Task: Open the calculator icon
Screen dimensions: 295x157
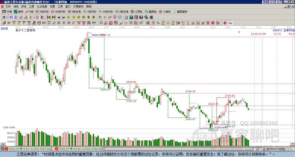Action: click(x=131, y=17)
